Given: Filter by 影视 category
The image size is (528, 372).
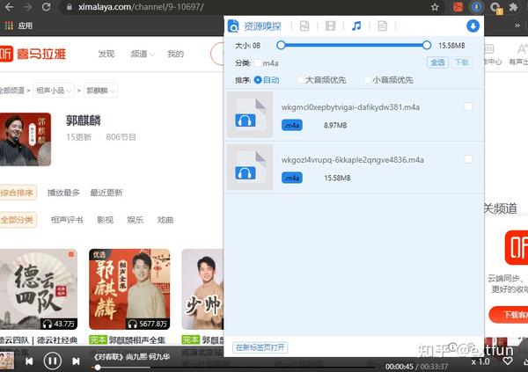Looking at the screenshot, I should pyautogui.click(x=105, y=220).
